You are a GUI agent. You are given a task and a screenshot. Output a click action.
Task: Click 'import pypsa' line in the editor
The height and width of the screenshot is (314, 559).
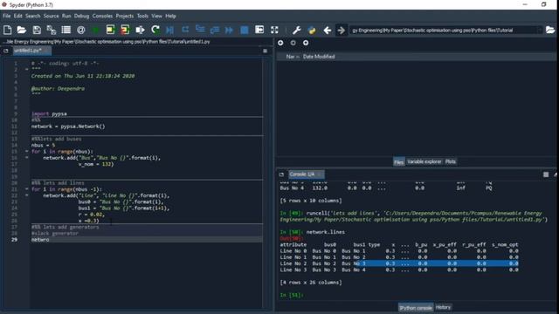49,114
